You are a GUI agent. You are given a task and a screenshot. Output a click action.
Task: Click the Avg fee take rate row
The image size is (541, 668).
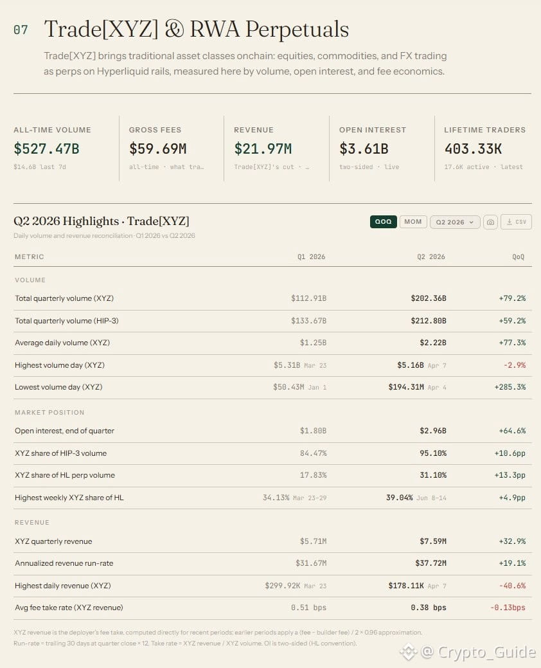[x=272, y=608]
